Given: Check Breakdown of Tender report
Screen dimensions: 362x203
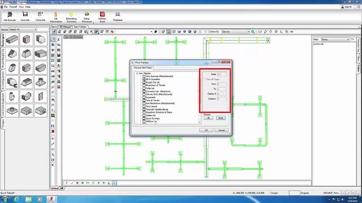Looking at the screenshot, I should pyautogui.click(x=144, y=85).
